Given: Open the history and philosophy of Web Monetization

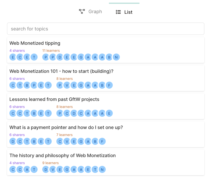Looking at the screenshot, I should (x=63, y=156).
